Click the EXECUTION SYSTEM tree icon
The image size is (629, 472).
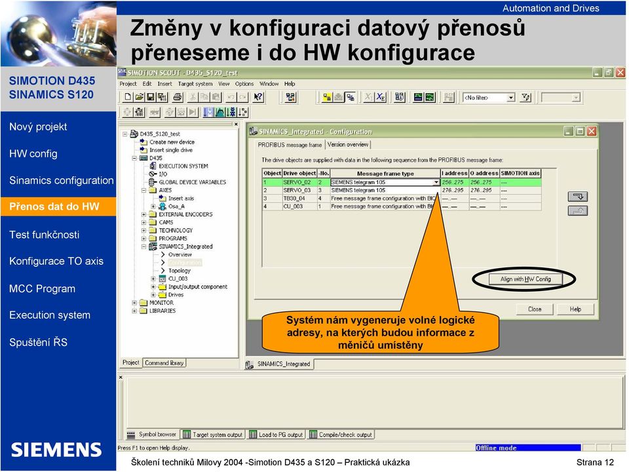click(x=153, y=166)
